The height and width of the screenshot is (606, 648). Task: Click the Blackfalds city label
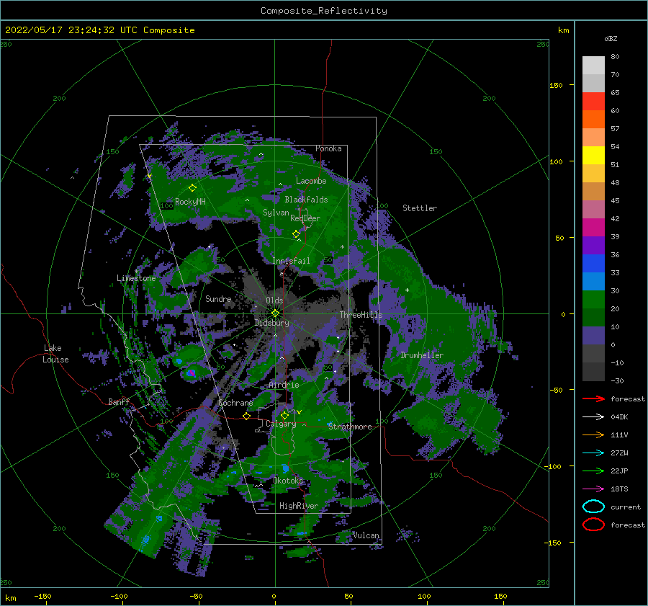coord(306,200)
